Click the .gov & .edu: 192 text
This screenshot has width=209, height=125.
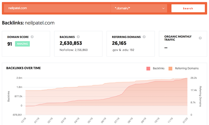pyautogui.click(x=123, y=50)
